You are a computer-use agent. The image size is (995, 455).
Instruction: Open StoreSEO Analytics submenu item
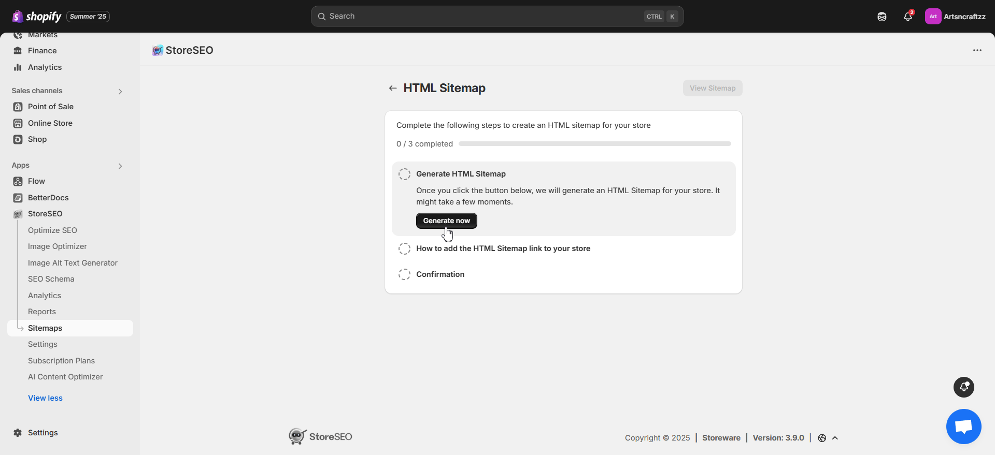pyautogui.click(x=45, y=296)
